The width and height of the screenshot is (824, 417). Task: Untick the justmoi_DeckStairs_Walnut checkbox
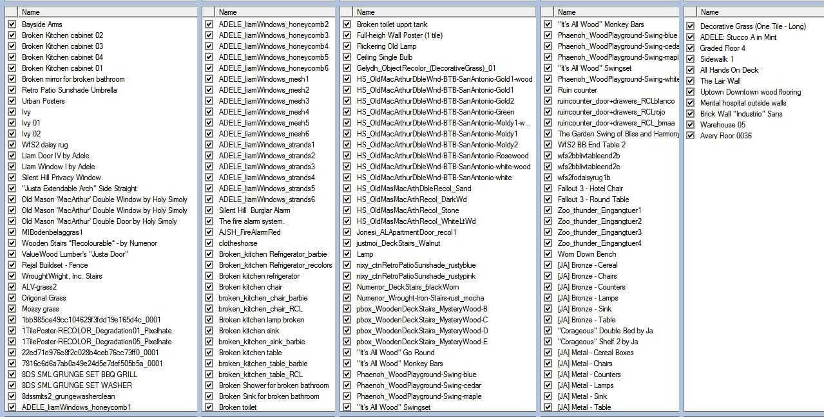tap(347, 243)
